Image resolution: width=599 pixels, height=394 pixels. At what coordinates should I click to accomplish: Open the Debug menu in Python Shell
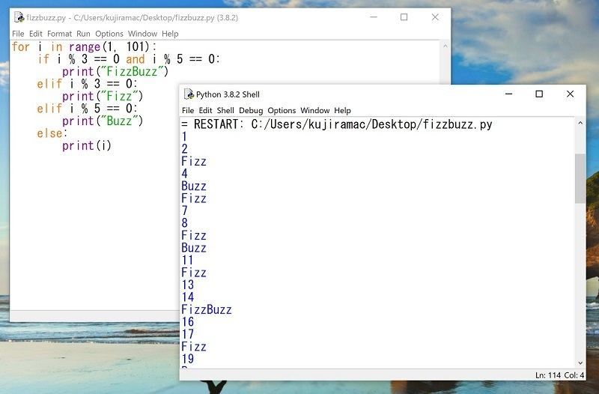(251, 111)
